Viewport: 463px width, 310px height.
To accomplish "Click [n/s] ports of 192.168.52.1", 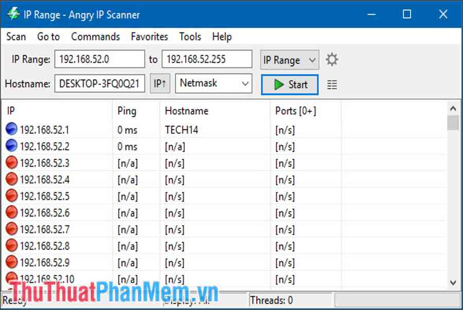I will coord(285,130).
